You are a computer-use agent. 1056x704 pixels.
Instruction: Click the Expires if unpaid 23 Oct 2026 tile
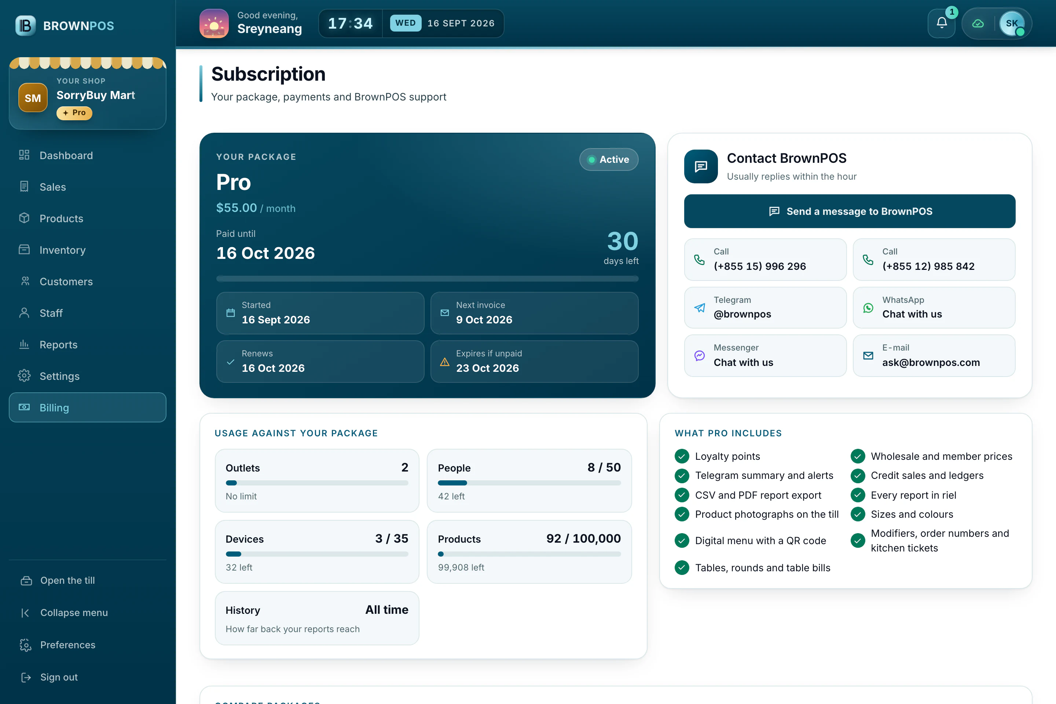(534, 362)
